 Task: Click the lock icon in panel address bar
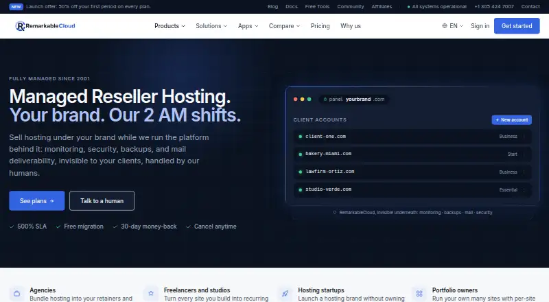click(325, 100)
